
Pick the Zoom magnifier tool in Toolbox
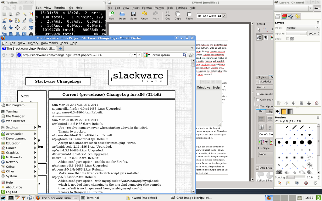[x=31, y=21]
